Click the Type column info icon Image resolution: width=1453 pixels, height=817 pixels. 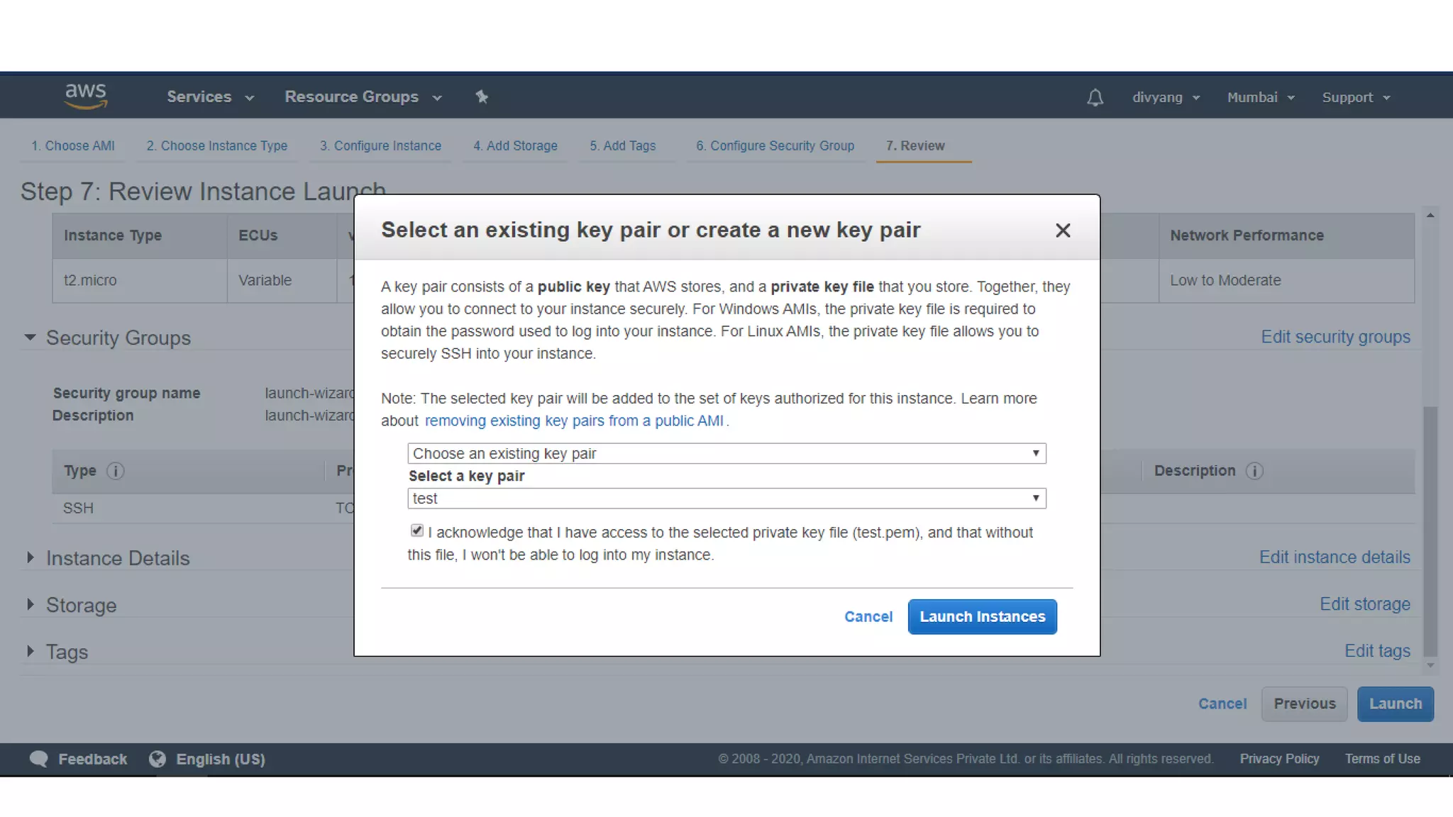(116, 471)
